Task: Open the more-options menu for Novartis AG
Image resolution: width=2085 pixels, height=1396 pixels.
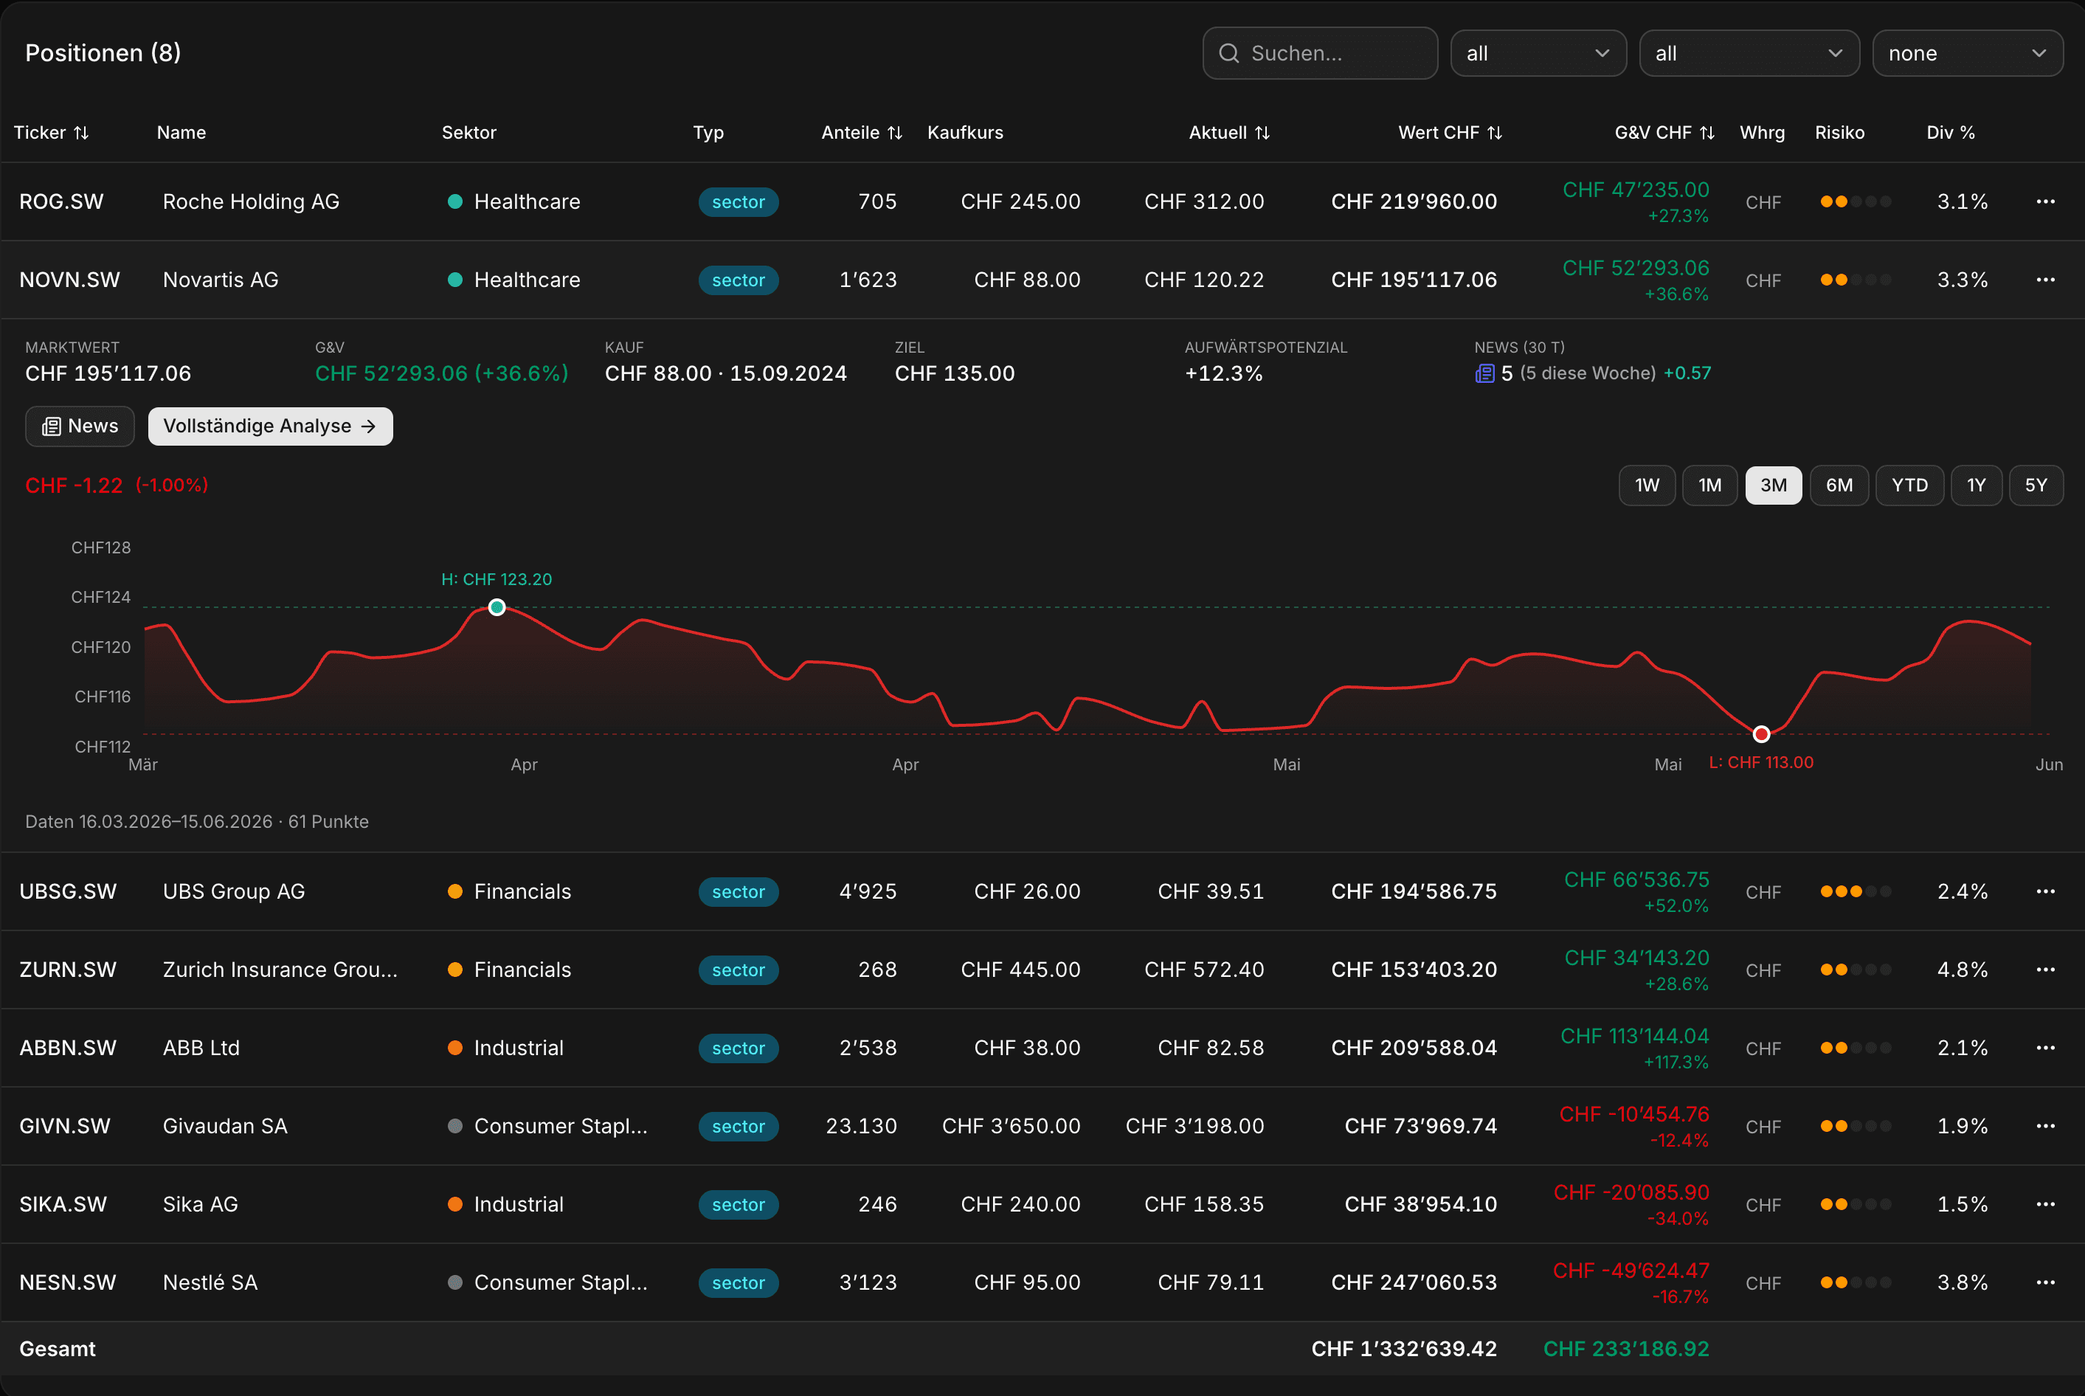Action: [2045, 280]
